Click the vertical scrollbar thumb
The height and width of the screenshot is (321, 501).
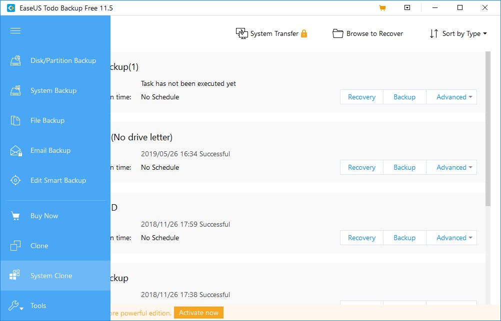(488, 129)
